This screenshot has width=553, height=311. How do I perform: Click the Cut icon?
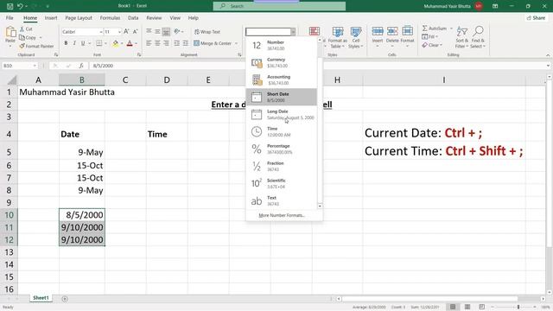[26, 29]
